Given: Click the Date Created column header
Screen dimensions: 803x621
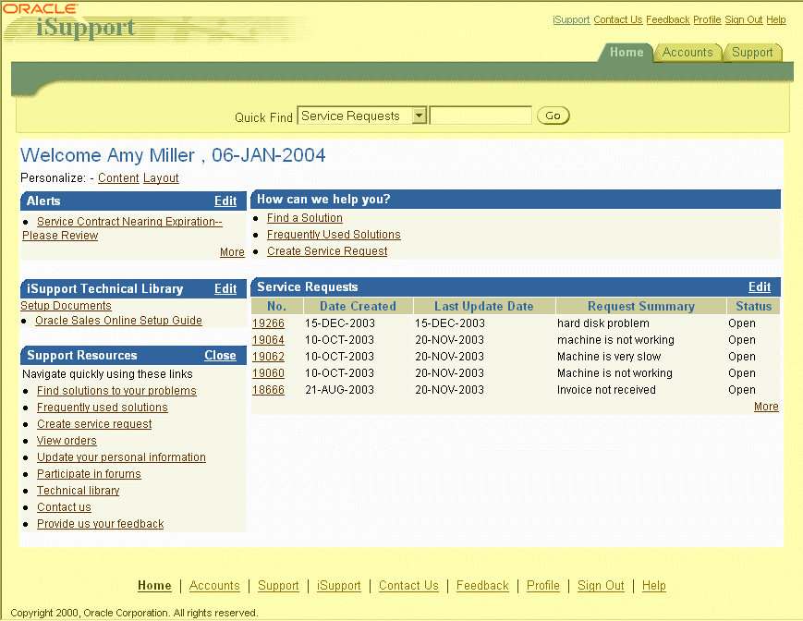Looking at the screenshot, I should 358,306.
